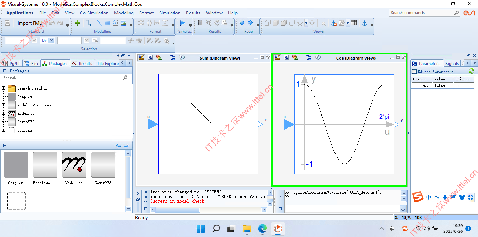
Task: Expand the CosimVPS tree node
Action: pyautogui.click(x=4, y=122)
